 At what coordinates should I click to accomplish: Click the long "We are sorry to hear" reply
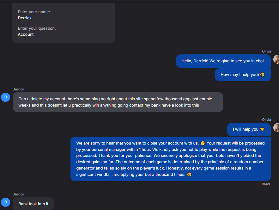[170, 159]
